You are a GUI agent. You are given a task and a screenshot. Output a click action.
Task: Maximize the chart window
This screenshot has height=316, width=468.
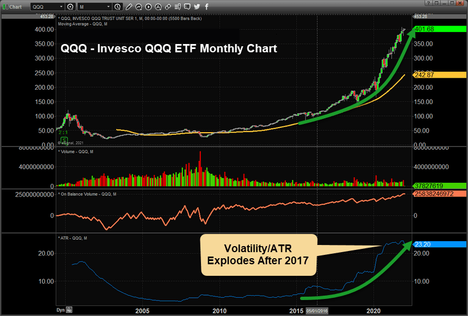pyautogui.click(x=453, y=3)
